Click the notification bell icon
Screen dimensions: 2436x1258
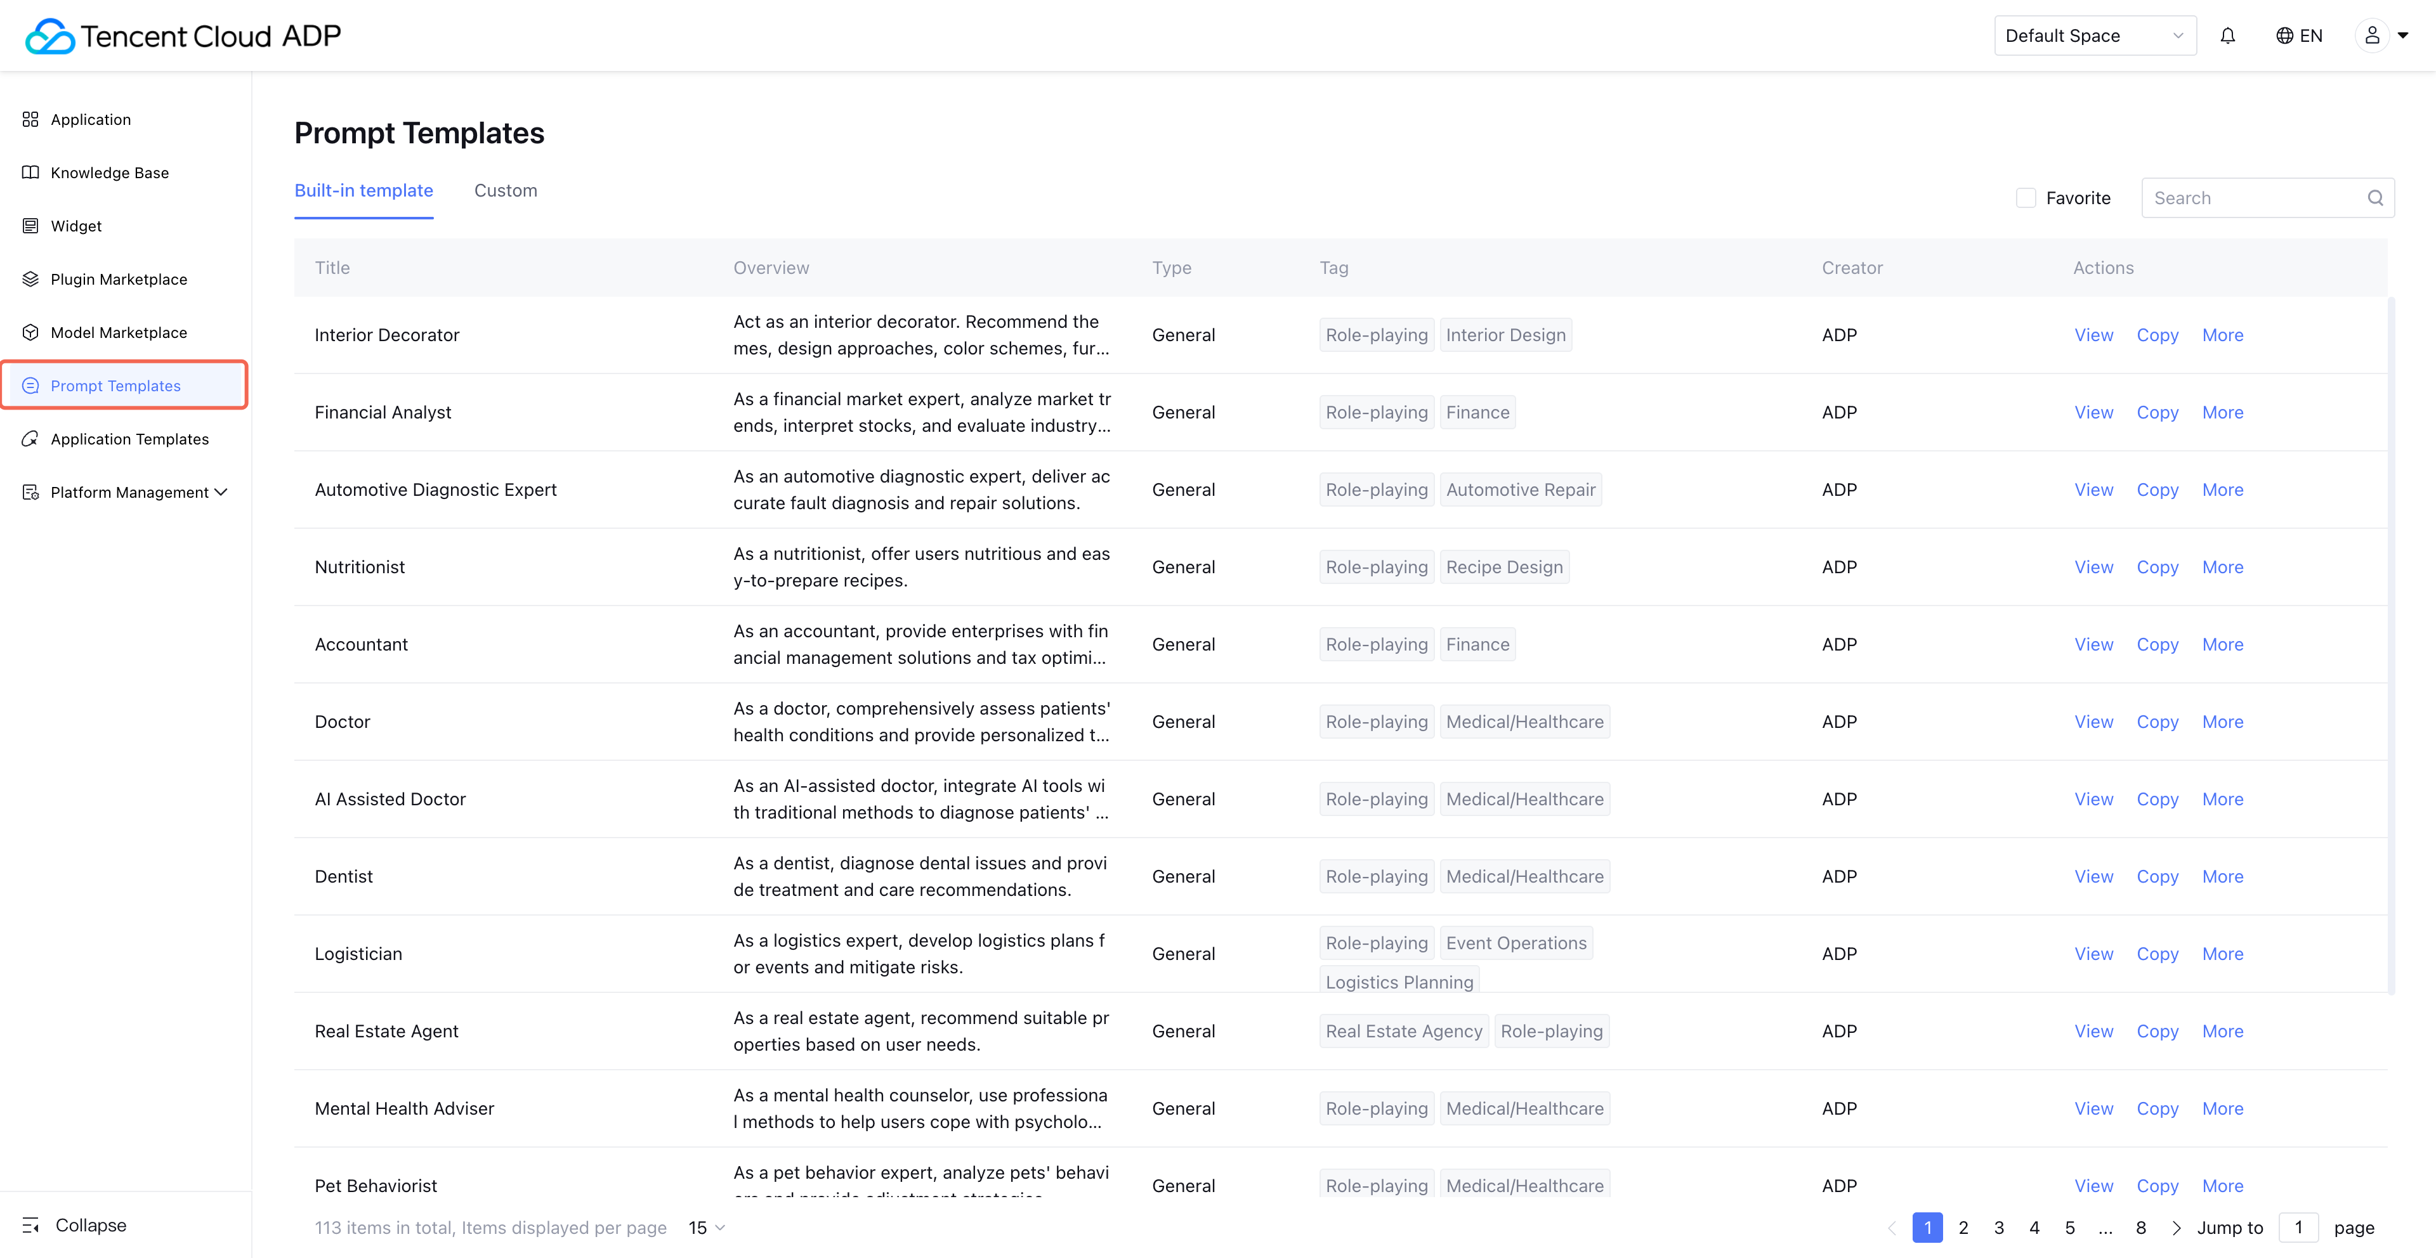[2227, 36]
